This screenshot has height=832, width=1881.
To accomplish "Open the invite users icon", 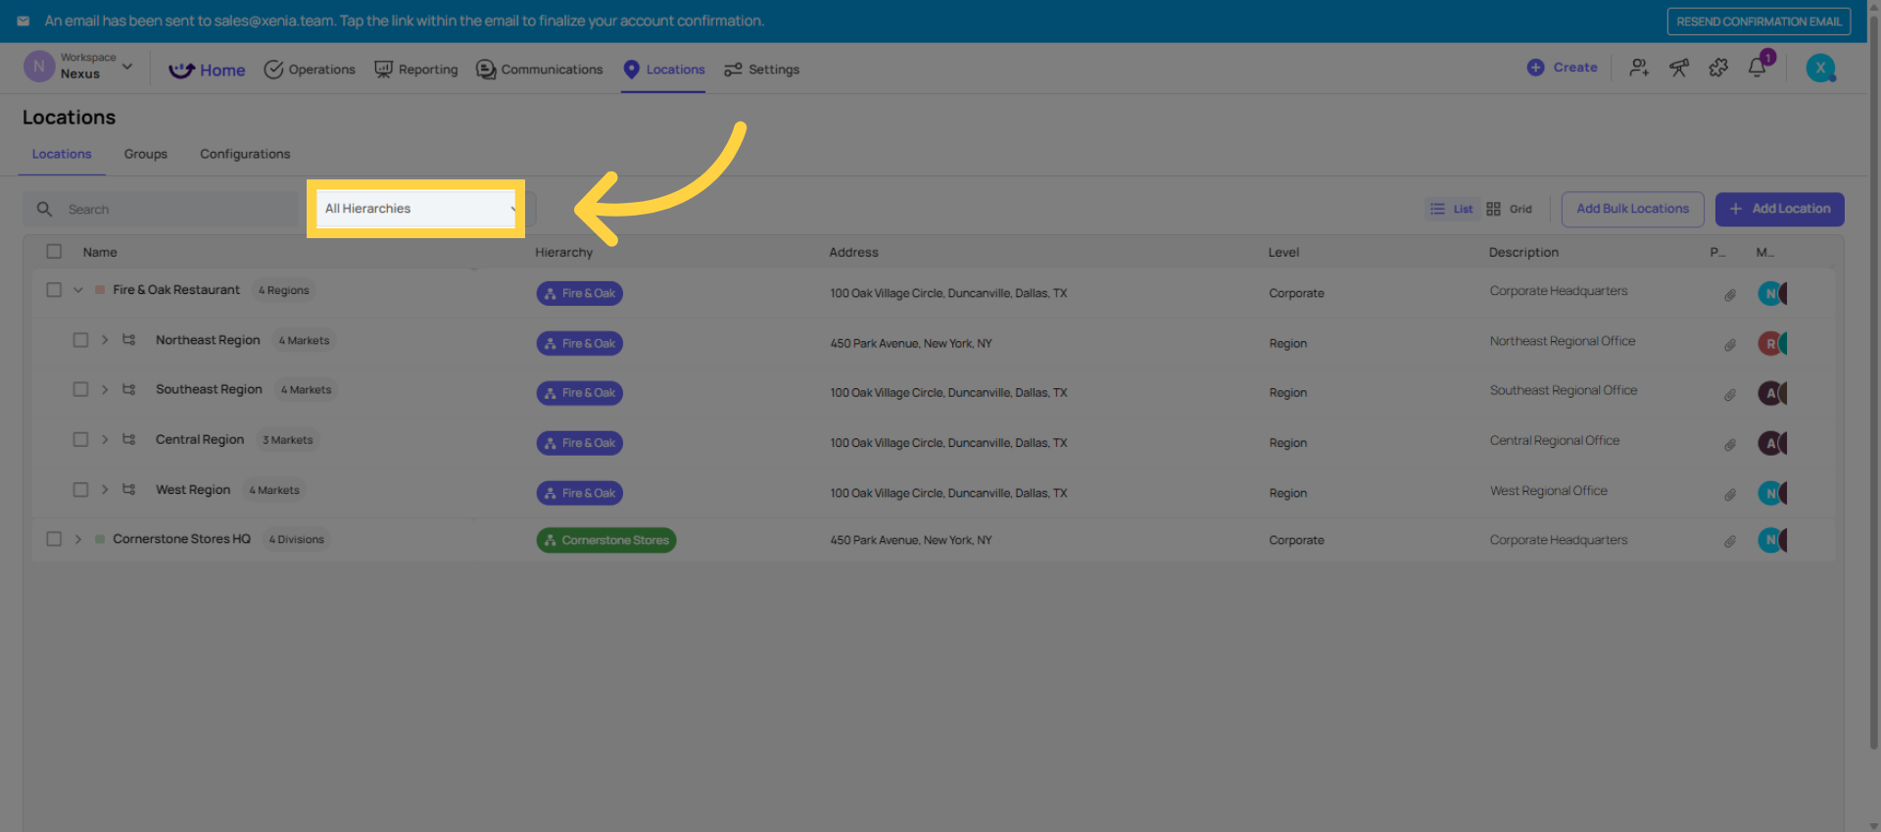I will (1639, 68).
